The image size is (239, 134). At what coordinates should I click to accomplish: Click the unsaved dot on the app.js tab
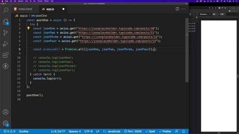point(63,9)
